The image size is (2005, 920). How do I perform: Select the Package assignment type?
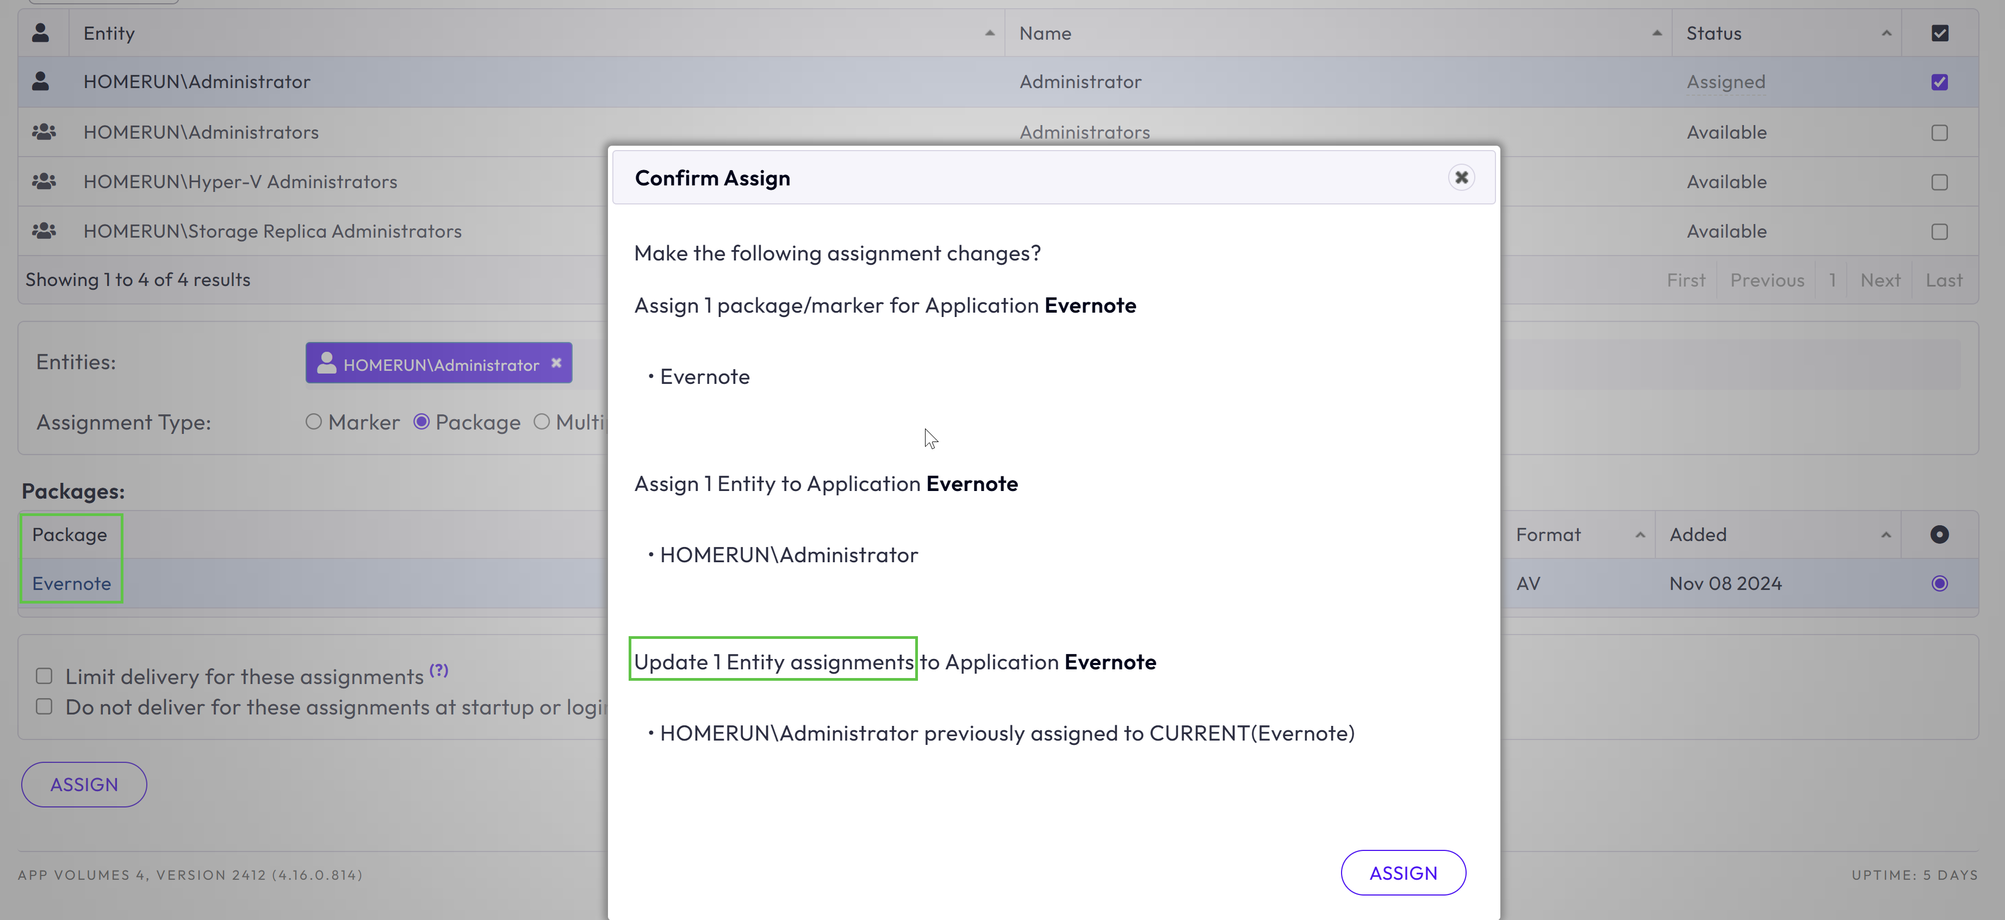[421, 421]
